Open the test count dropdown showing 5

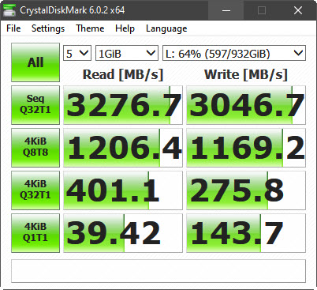[x=77, y=53]
